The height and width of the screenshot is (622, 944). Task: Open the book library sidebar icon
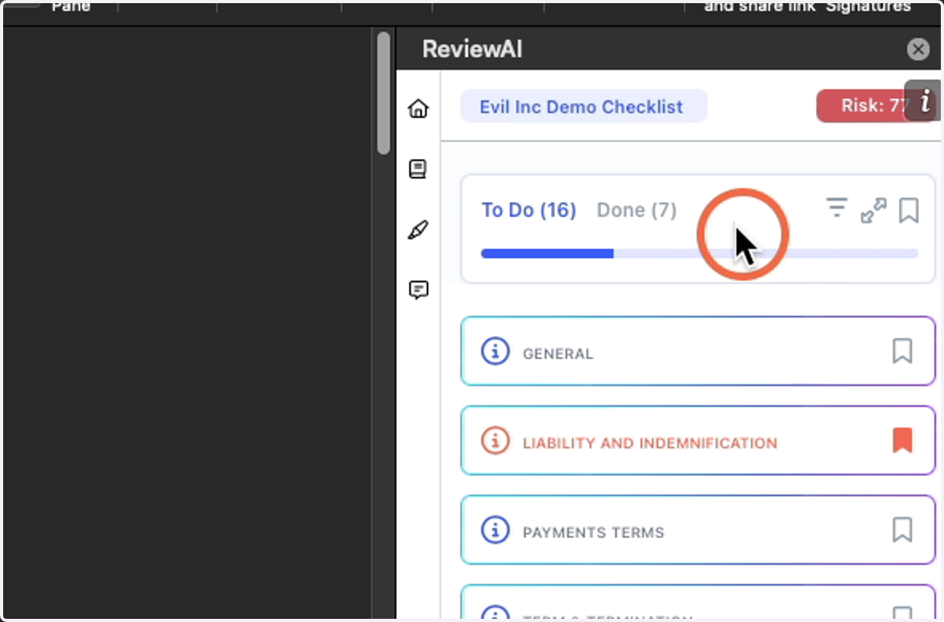click(x=418, y=168)
